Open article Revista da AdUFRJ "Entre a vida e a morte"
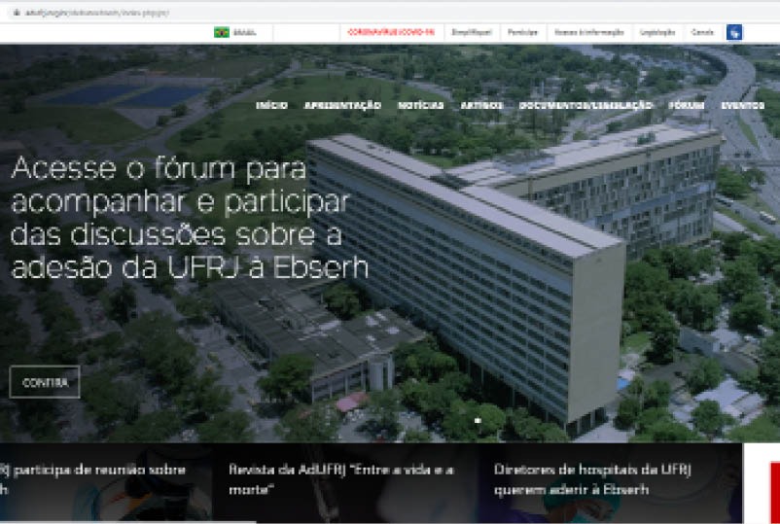The width and height of the screenshot is (780, 524). point(341,479)
